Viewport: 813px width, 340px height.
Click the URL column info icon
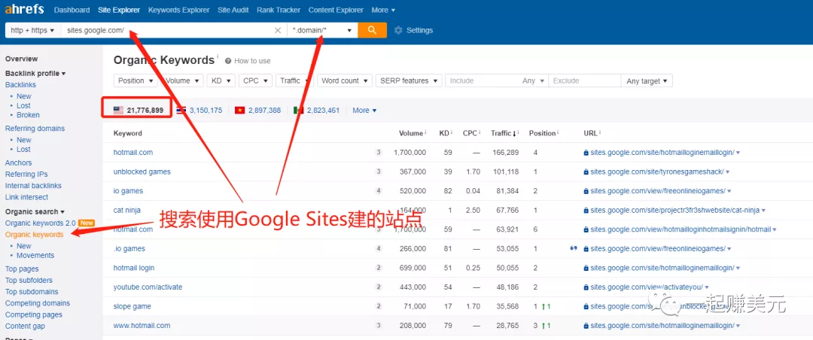click(600, 132)
